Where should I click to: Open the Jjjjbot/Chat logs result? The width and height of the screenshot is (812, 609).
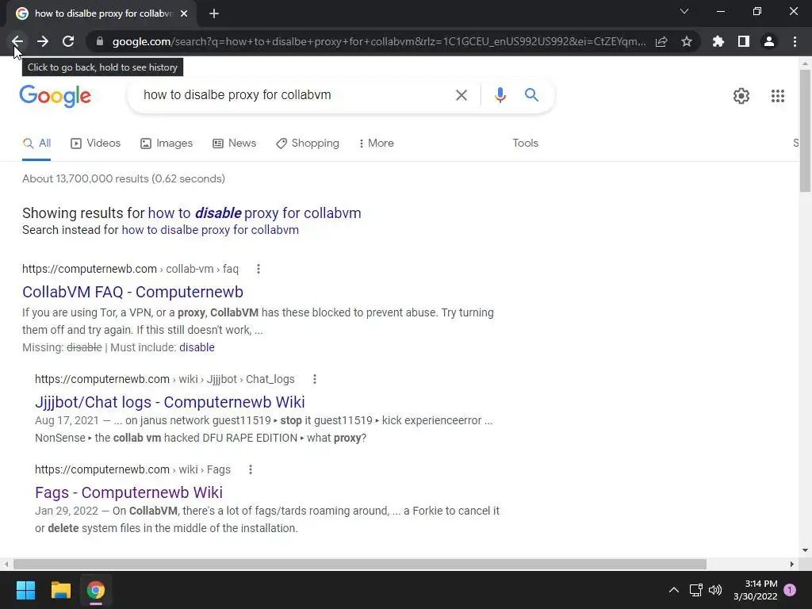170,402
